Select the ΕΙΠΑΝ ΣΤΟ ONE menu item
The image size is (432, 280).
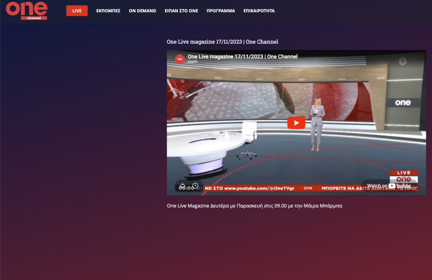[x=181, y=11]
